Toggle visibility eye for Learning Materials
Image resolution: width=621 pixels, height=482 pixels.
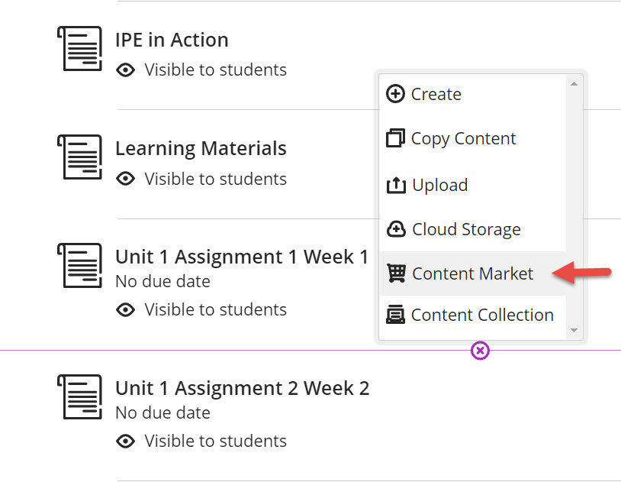125,179
